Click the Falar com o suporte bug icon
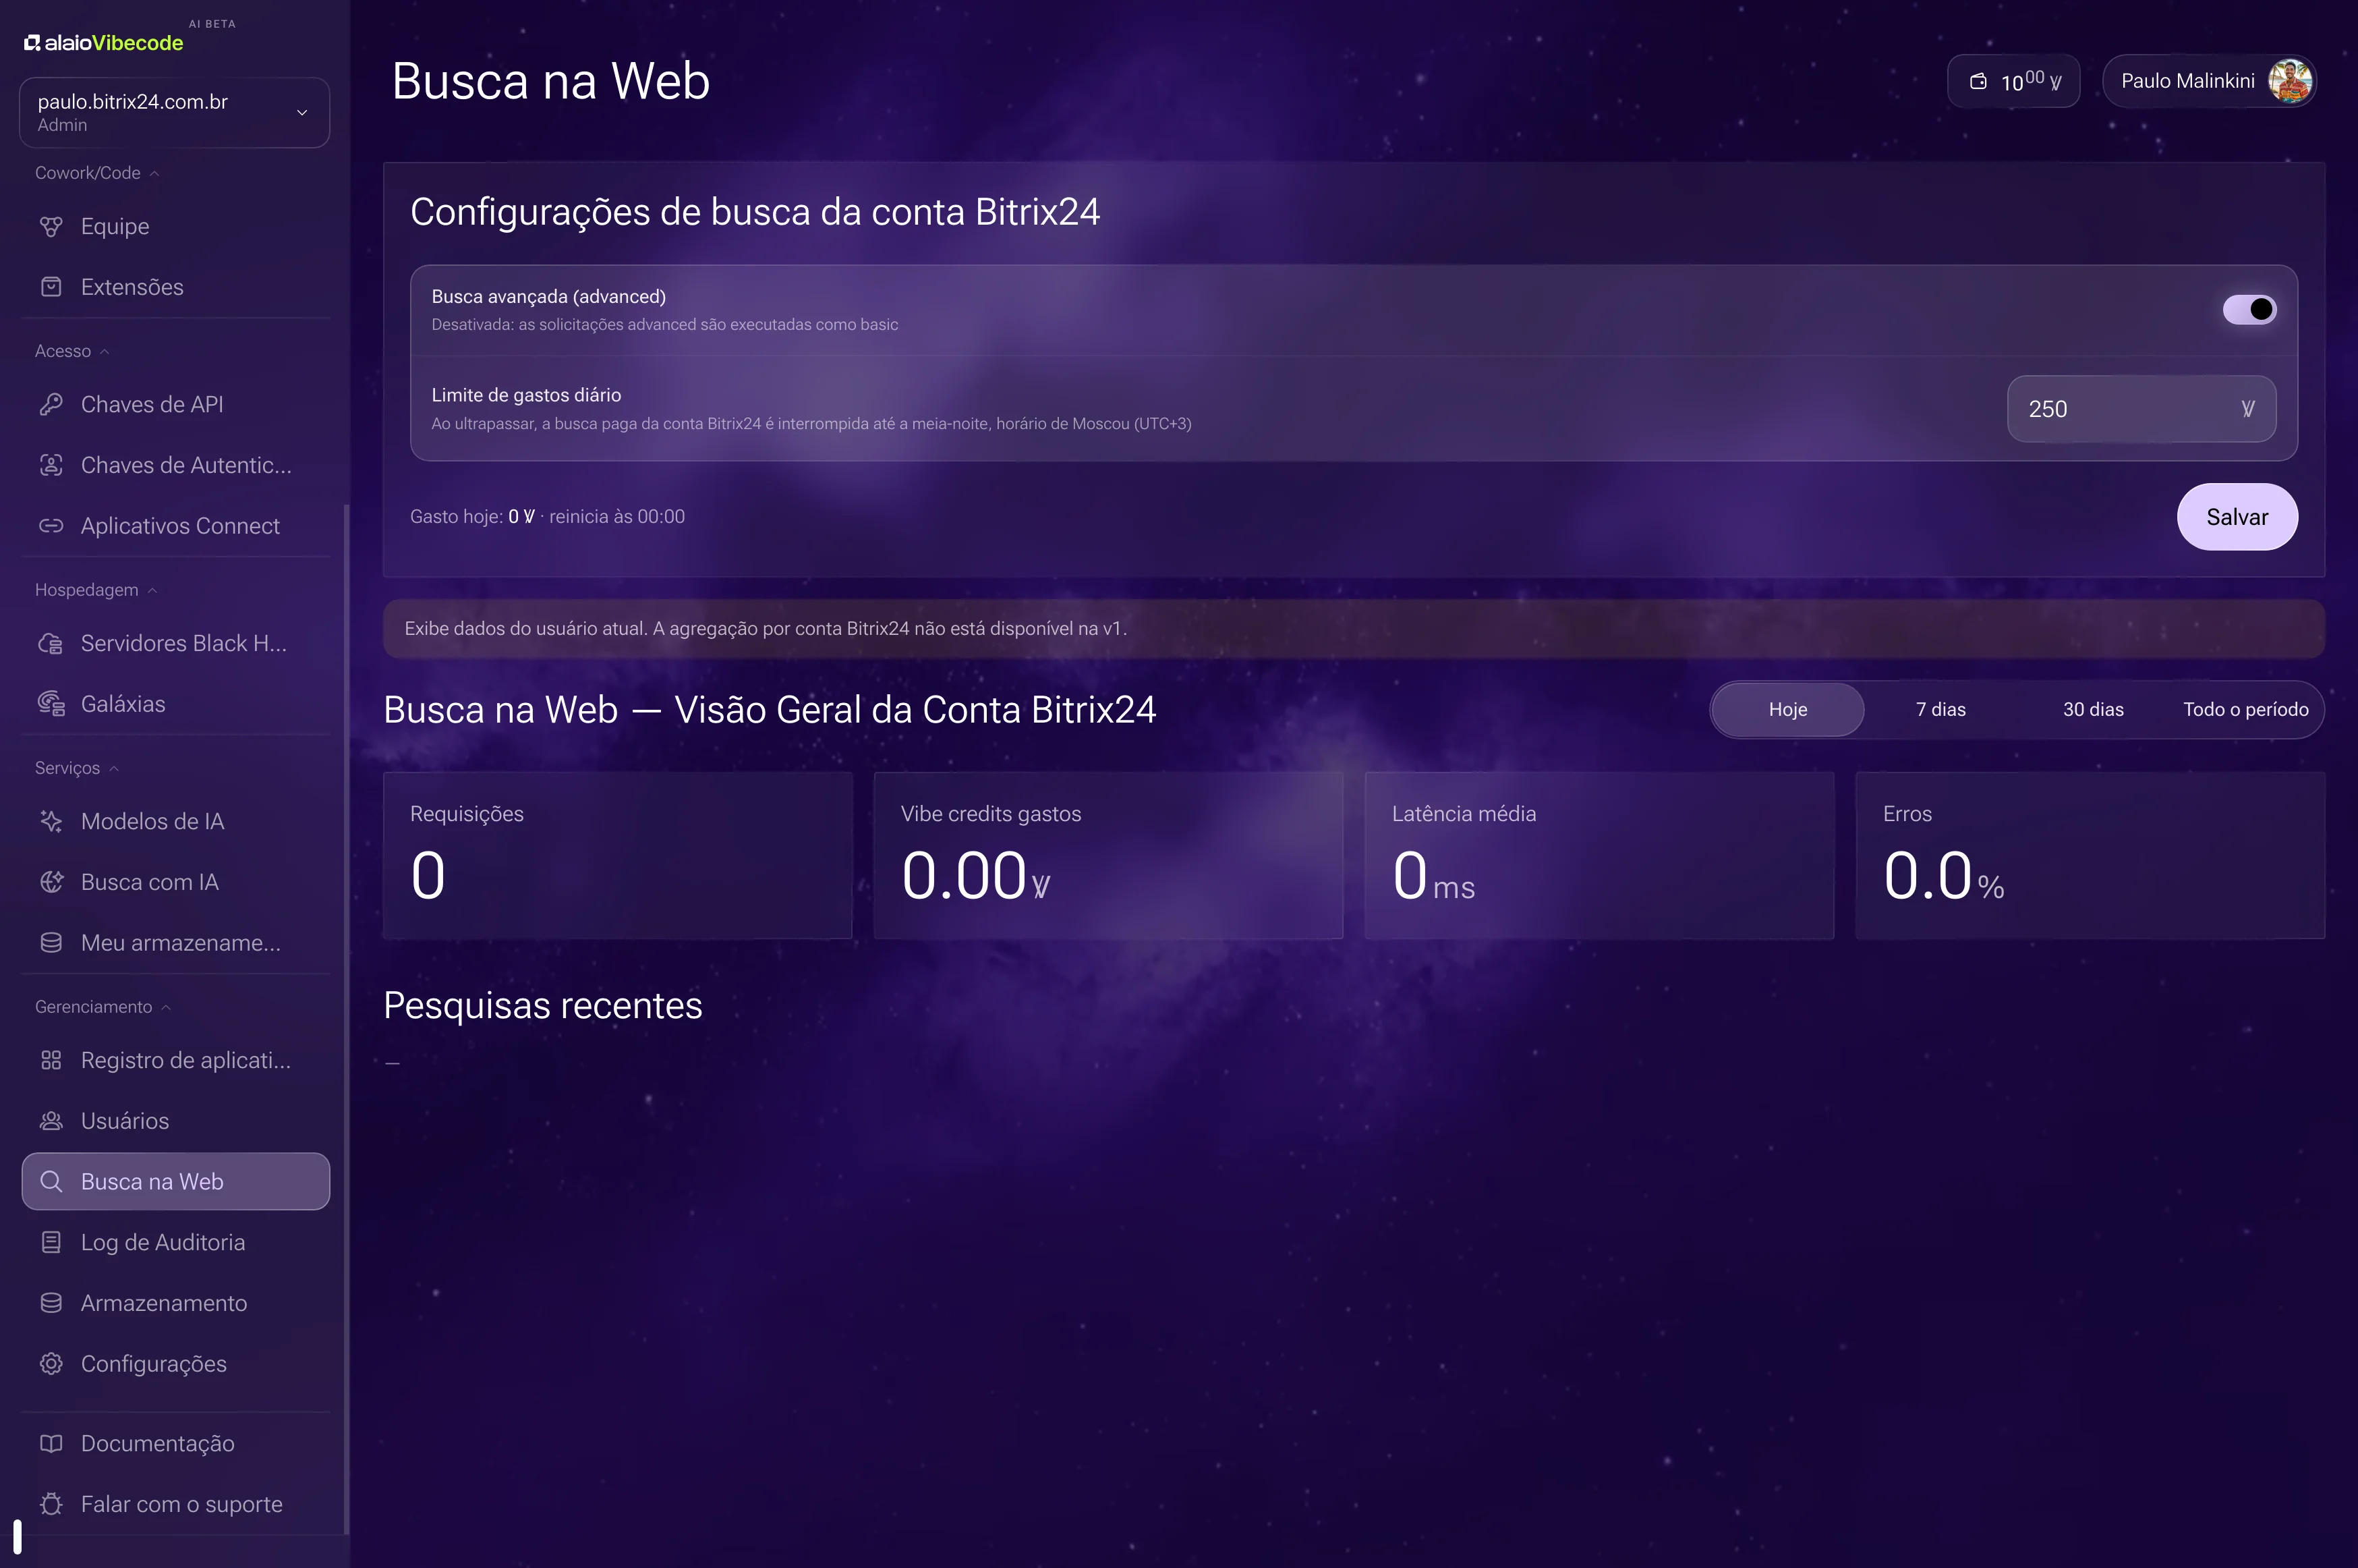This screenshot has height=1568, width=2358. (51, 1504)
